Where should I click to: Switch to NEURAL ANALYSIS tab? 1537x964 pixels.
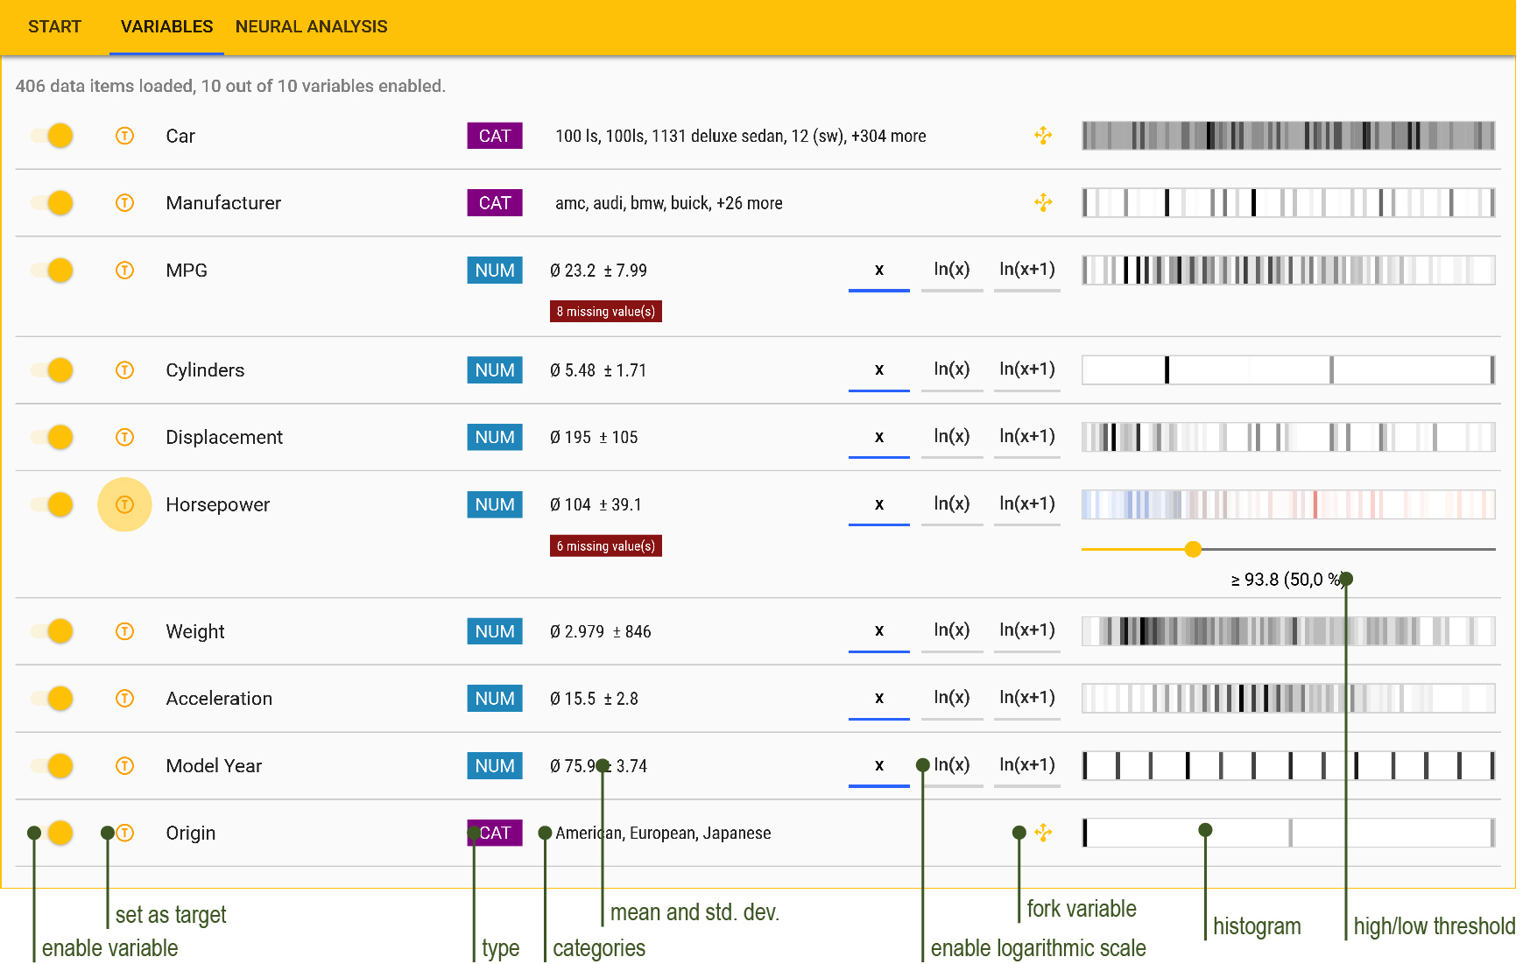311,26
